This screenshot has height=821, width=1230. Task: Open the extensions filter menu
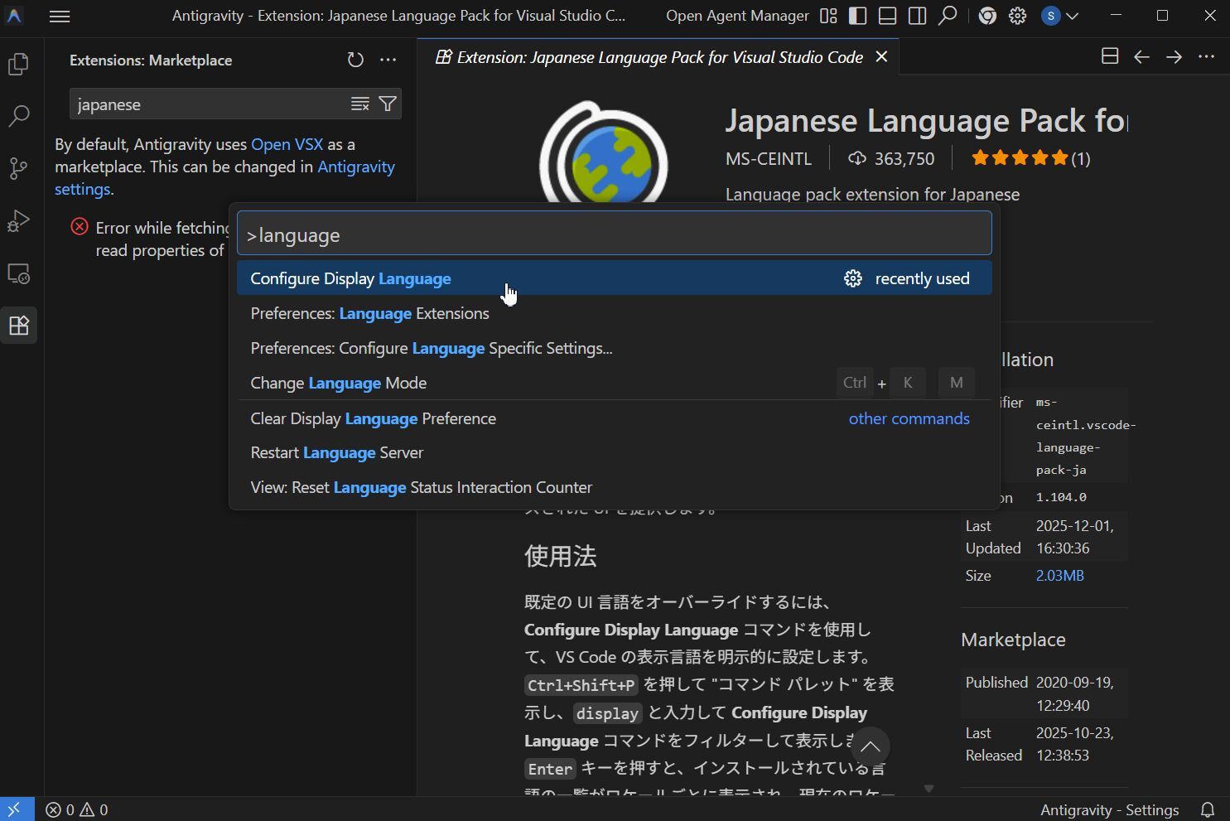(387, 104)
